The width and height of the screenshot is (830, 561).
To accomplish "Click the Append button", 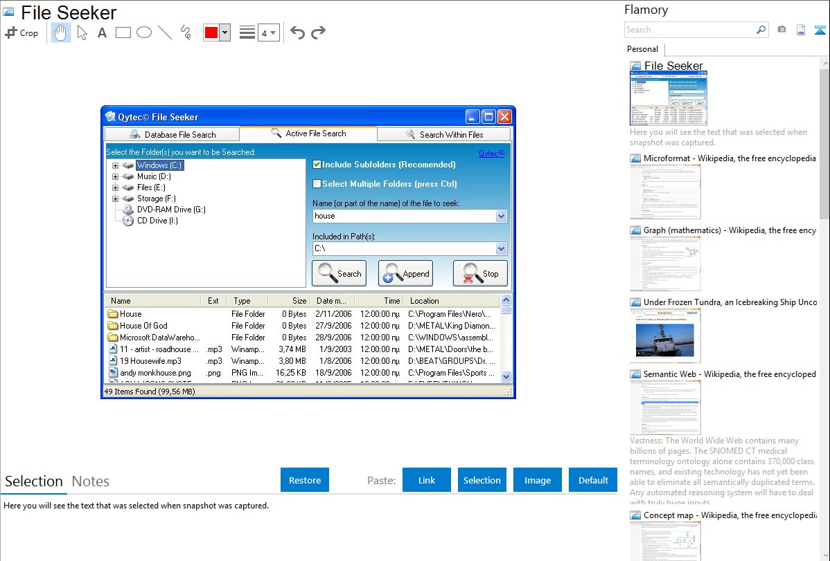I will [405, 273].
